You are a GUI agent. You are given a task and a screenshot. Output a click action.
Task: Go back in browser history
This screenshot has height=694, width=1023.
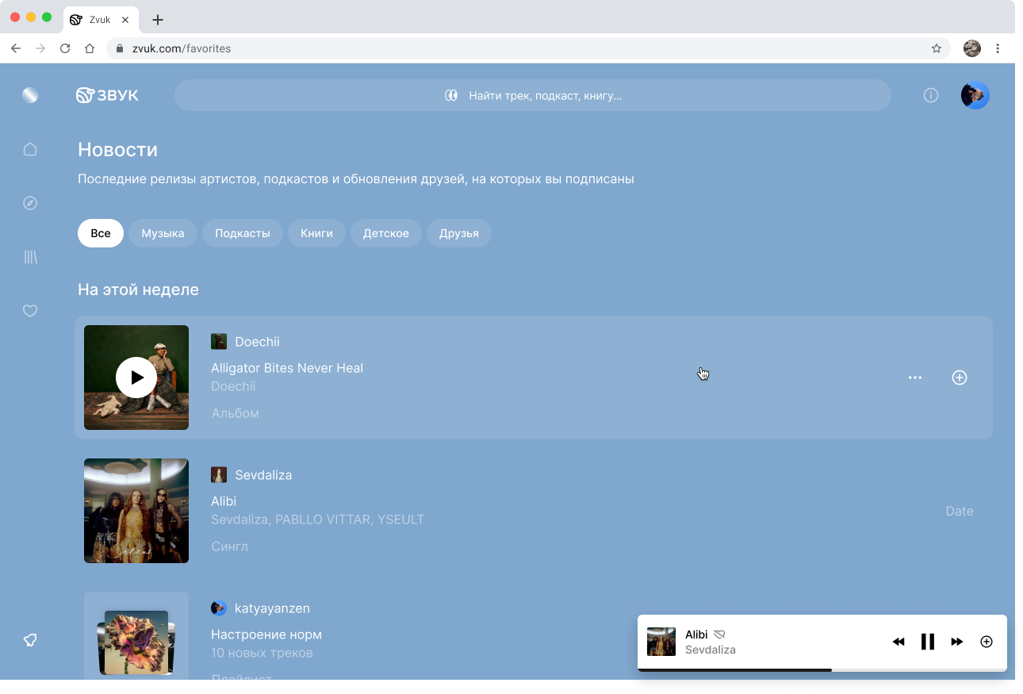point(16,48)
